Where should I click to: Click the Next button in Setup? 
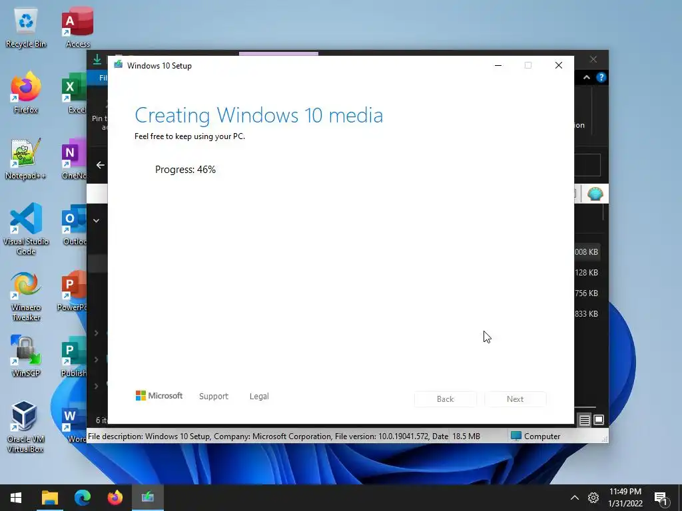click(515, 399)
